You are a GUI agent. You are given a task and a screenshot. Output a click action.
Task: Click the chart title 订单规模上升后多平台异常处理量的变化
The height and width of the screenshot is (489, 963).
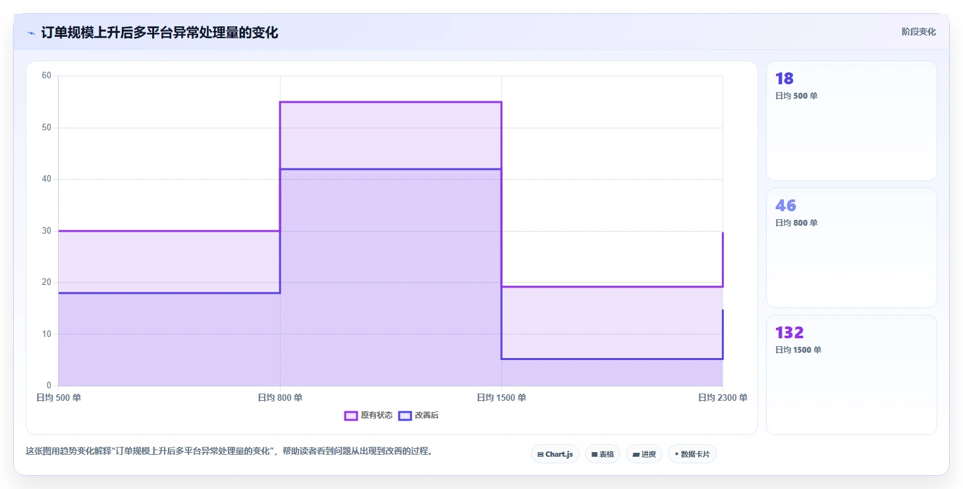pyautogui.click(x=159, y=32)
